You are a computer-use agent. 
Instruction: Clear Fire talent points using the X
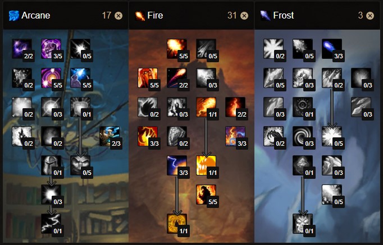click(244, 16)
